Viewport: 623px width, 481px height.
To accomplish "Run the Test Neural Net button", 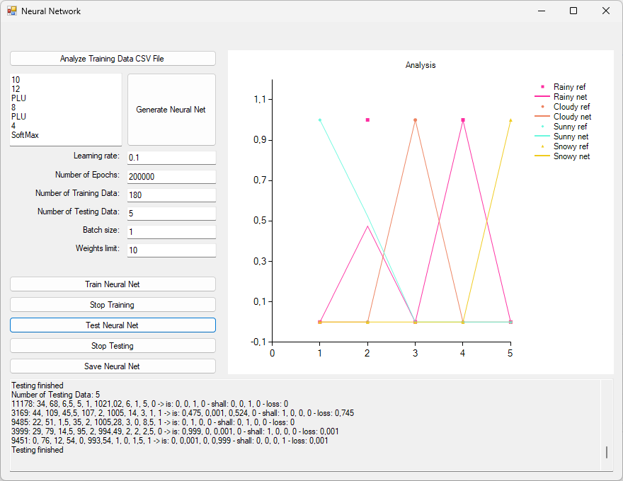I will tap(113, 325).
